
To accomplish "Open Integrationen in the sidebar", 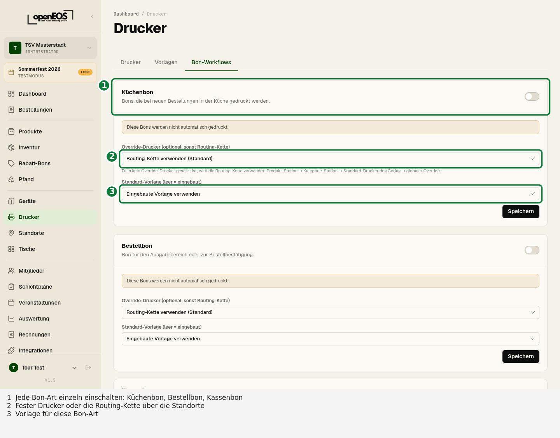I will coord(50,350).
